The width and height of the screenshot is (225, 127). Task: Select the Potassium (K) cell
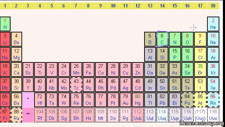pos(5,69)
